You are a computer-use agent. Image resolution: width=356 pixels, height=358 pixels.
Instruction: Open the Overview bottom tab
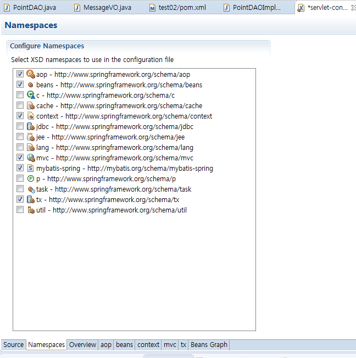(82, 344)
